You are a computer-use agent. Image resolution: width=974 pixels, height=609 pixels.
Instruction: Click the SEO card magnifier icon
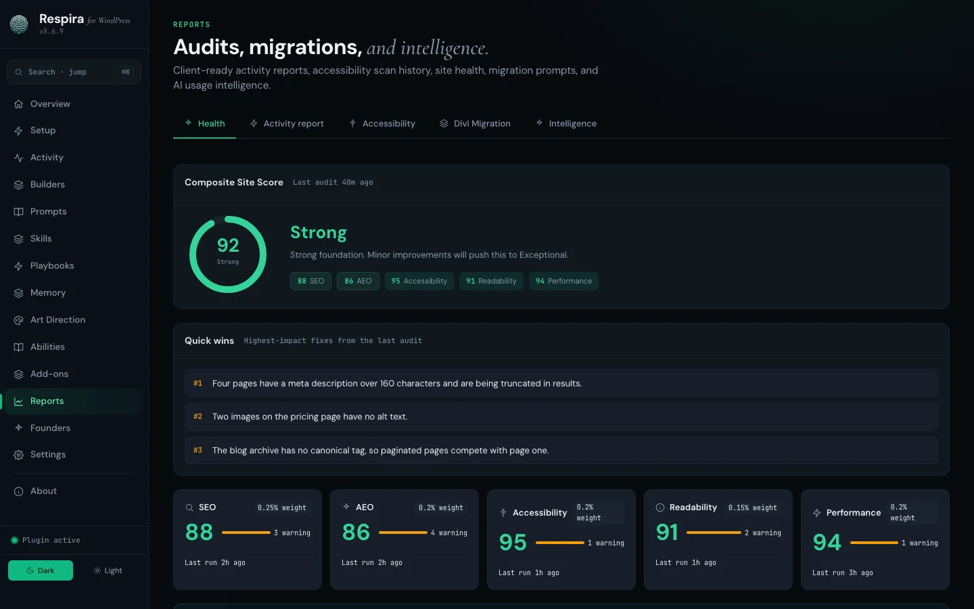(x=189, y=507)
